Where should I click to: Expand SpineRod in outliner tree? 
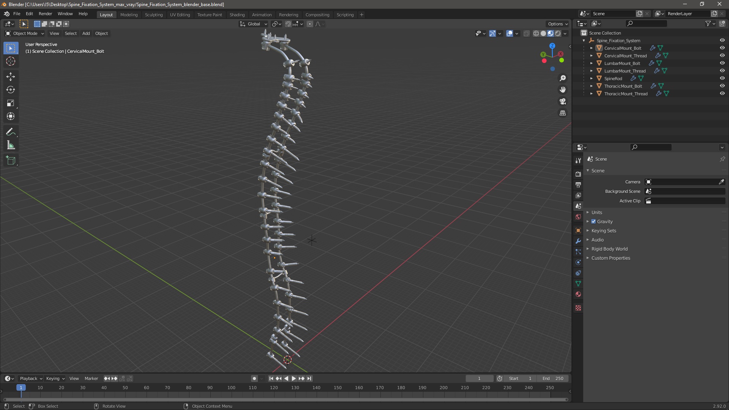pos(591,79)
